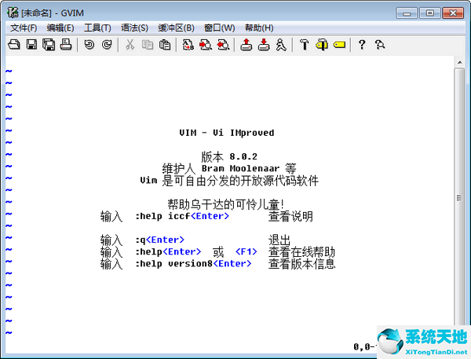The image size is (471, 359).
Task: Click the text 'VIM - Vi IMproved'
Action: (227, 133)
